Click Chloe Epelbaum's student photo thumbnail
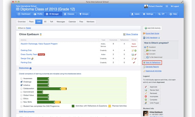The image size is (195, 117). click(x=146, y=113)
